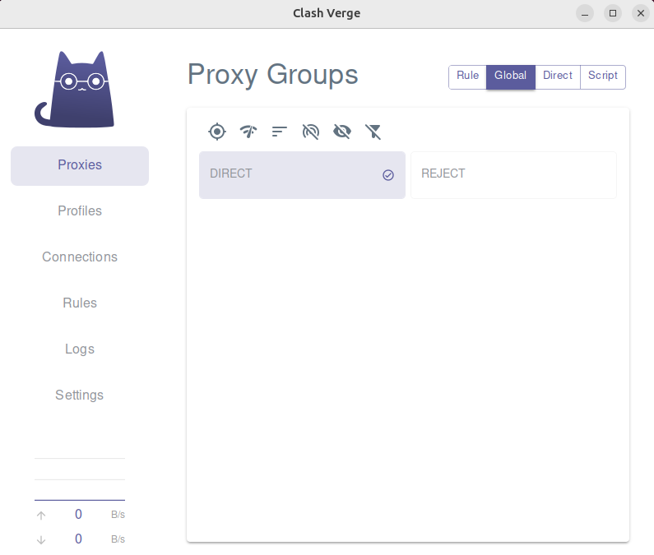
Task: Run the delay speed test icon
Action: [248, 132]
